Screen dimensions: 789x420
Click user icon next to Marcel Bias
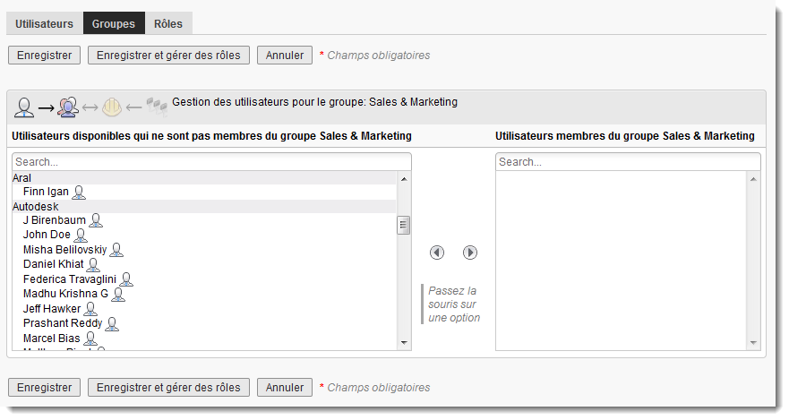90,338
